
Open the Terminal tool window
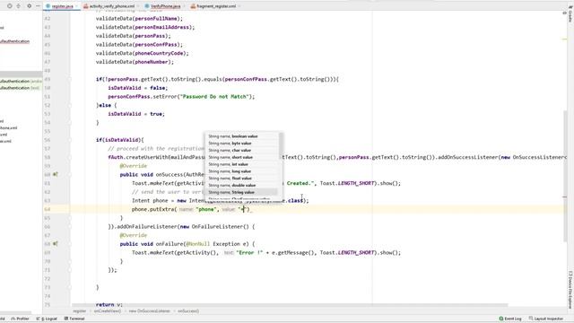coord(74,319)
